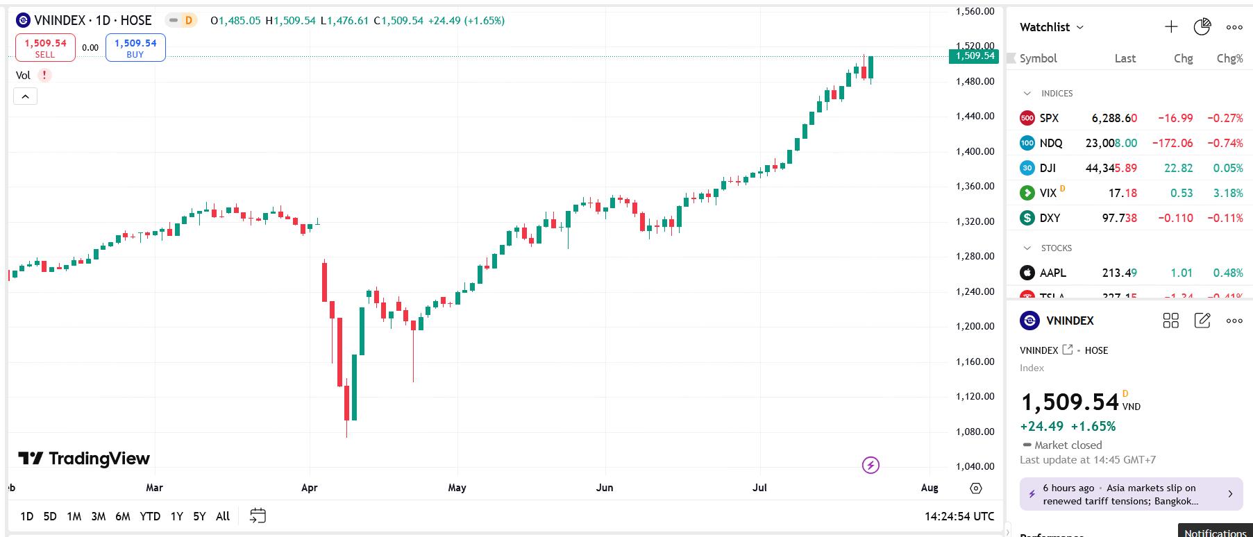1253x537 pixels.
Task: Select the DJI symbol icon
Action: [1027, 168]
